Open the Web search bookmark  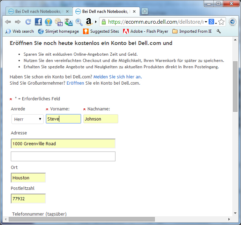pos(20,31)
